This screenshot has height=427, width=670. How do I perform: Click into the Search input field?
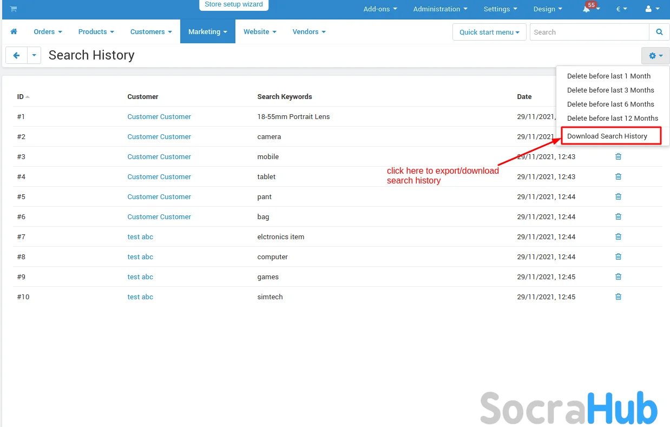[589, 32]
